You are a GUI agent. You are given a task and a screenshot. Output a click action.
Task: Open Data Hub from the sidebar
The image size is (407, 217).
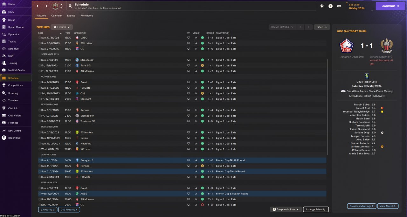click(13, 49)
